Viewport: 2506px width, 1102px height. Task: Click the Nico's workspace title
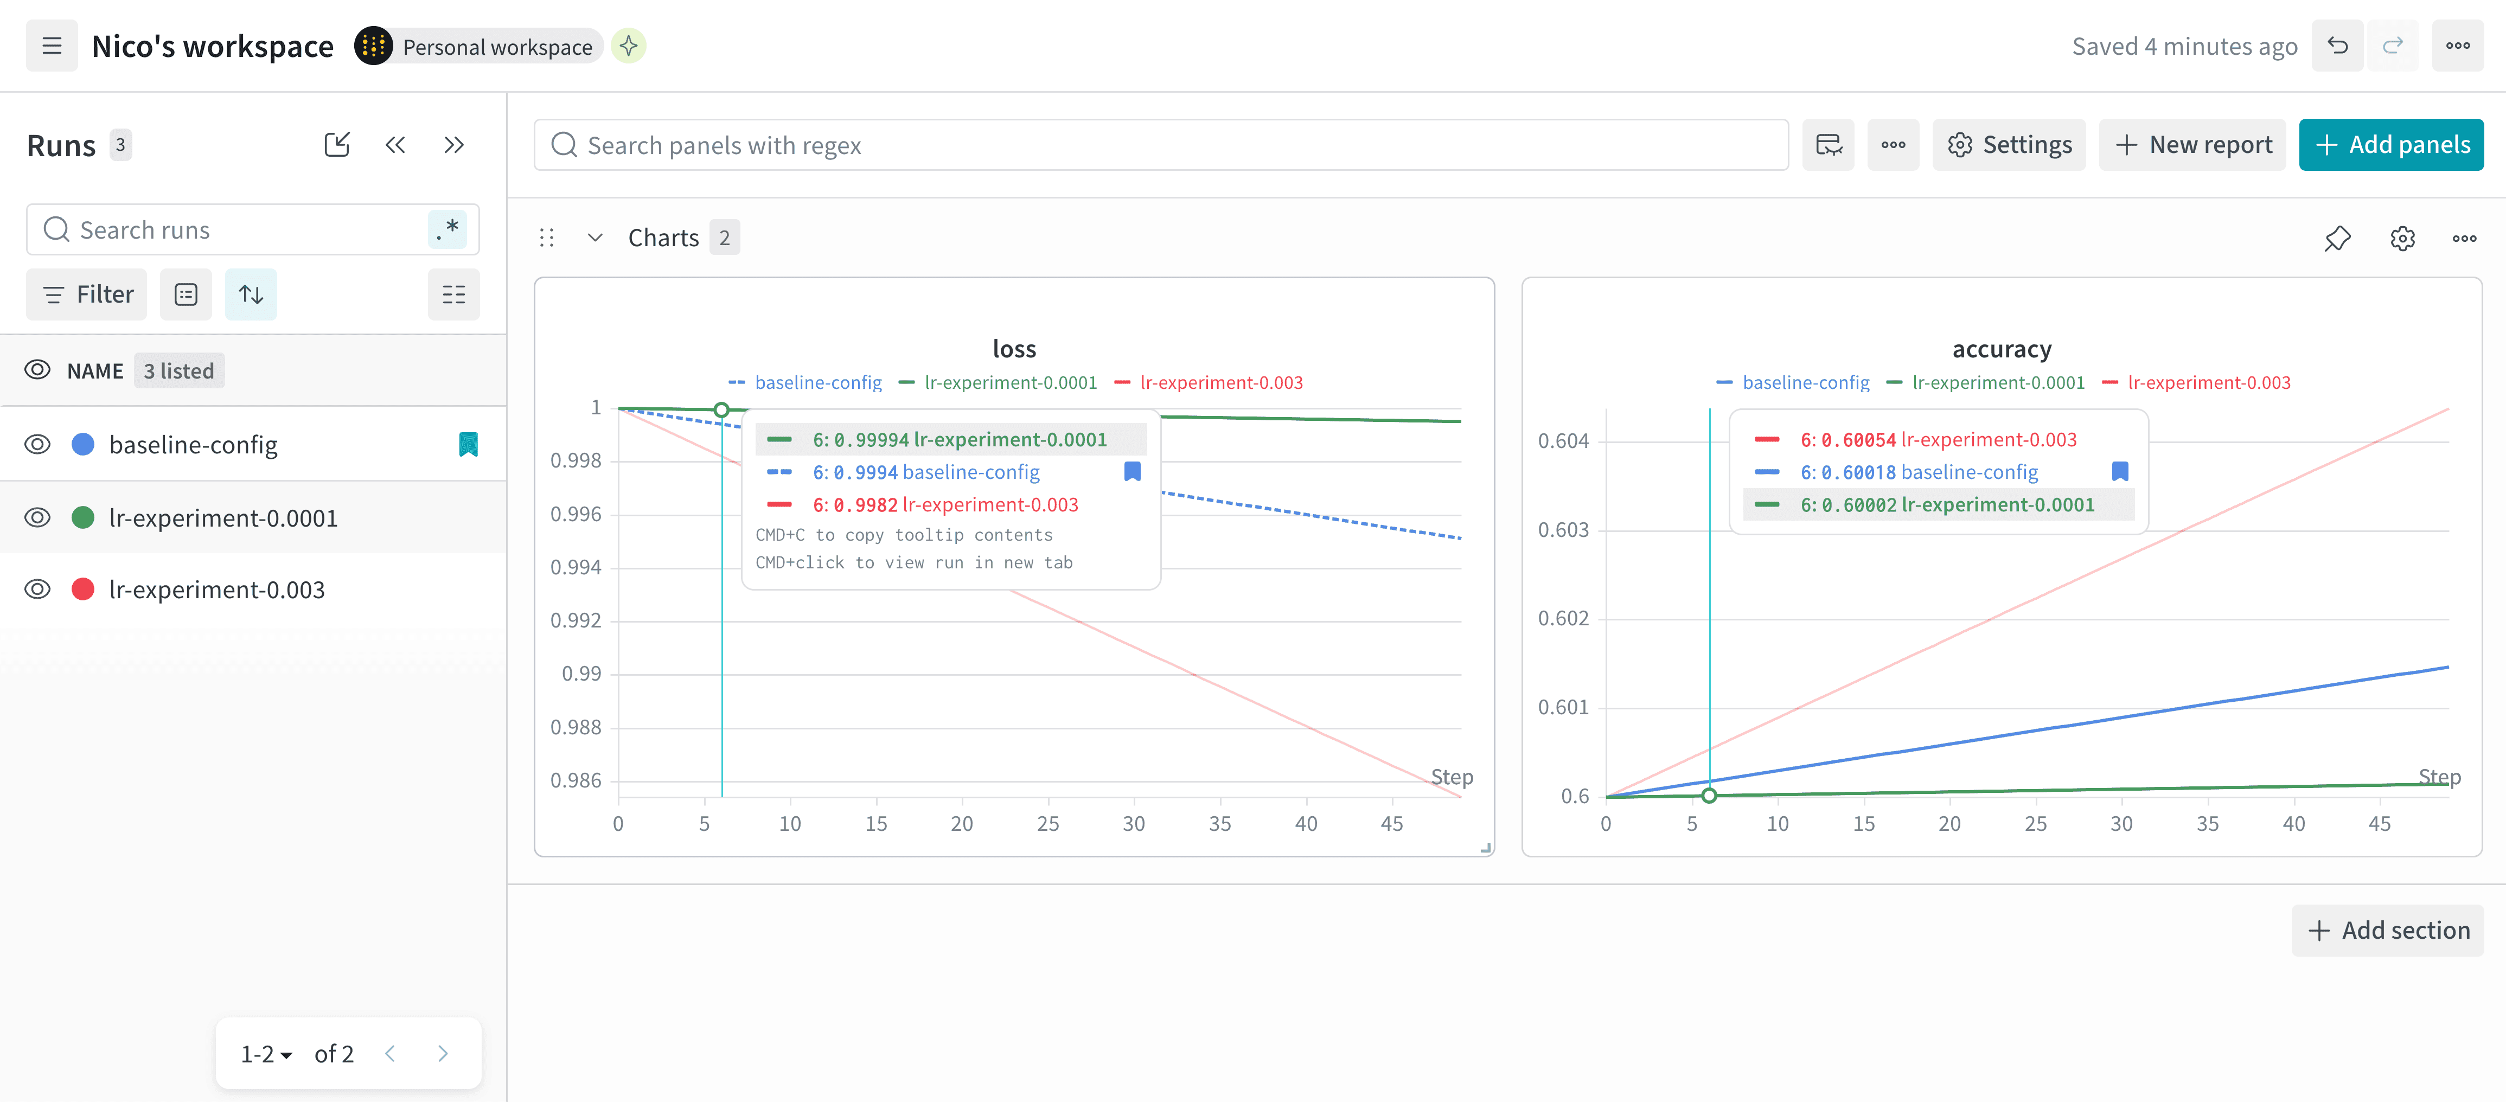click(212, 46)
